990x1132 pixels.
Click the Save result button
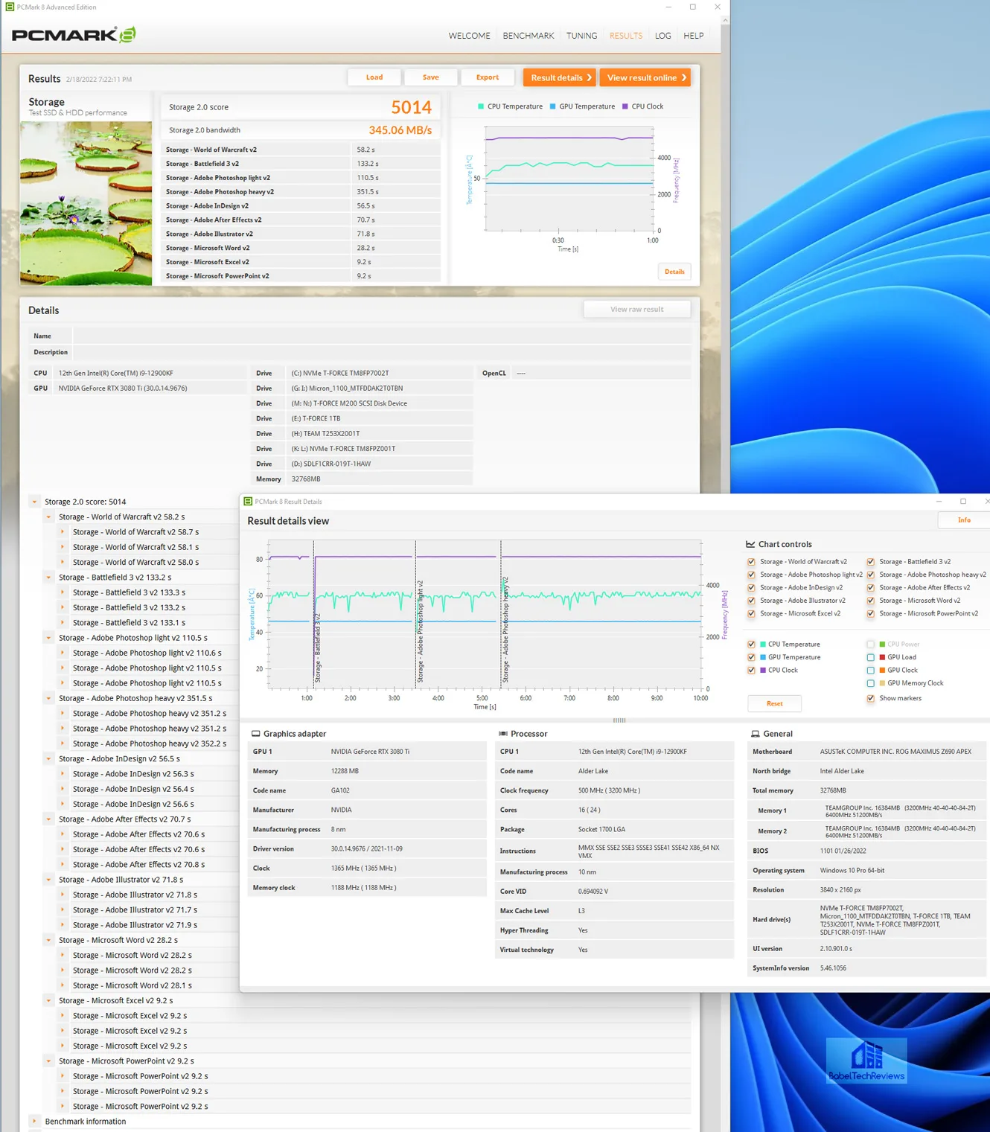[430, 77]
